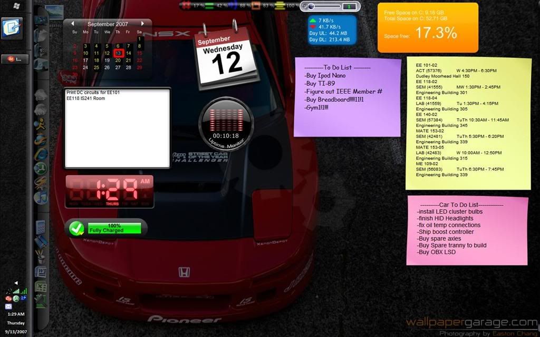Click the Fully Charged battery bar
The height and width of the screenshot is (337, 540).
pos(114,228)
